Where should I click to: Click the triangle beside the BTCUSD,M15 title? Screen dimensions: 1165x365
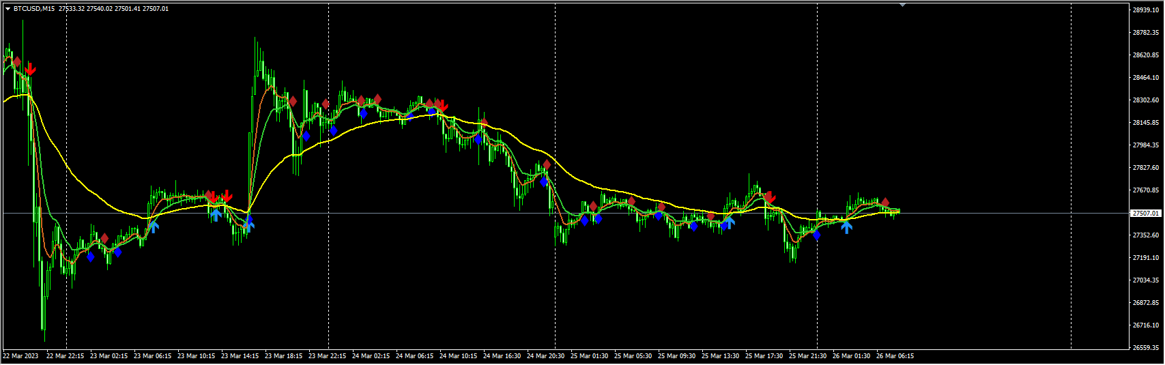[x=8, y=9]
